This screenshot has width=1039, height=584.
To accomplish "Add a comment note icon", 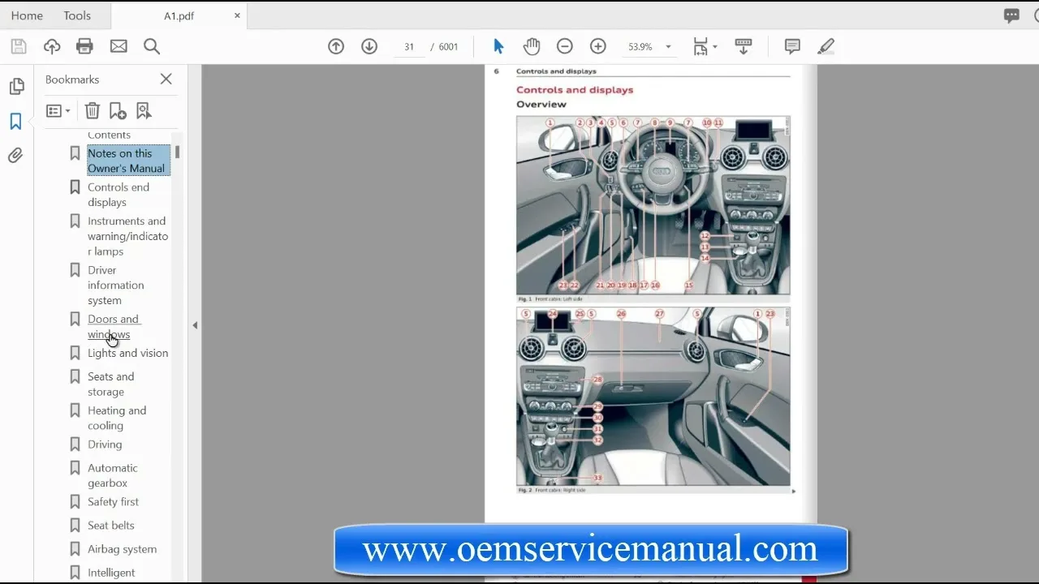I will pos(792,46).
